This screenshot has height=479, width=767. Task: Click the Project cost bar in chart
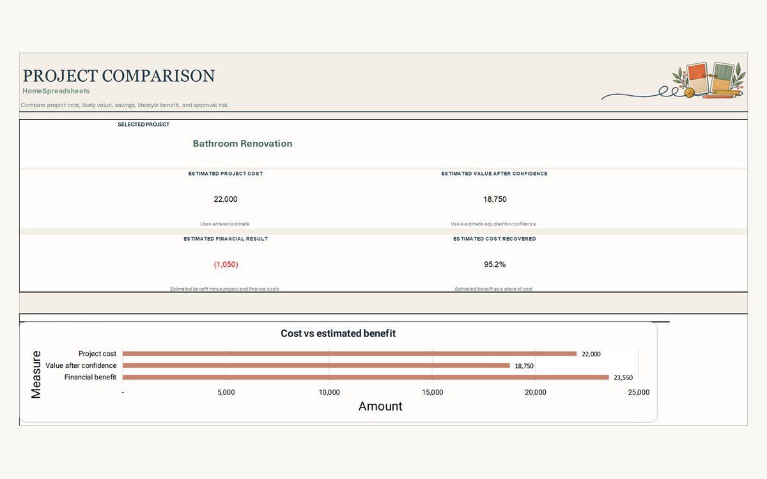[x=350, y=354]
